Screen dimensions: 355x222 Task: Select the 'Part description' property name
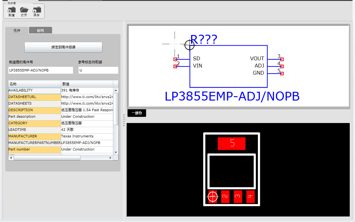(x=35, y=117)
